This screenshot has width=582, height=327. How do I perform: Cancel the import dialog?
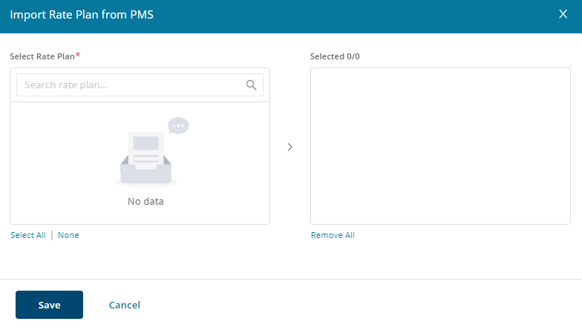point(125,305)
